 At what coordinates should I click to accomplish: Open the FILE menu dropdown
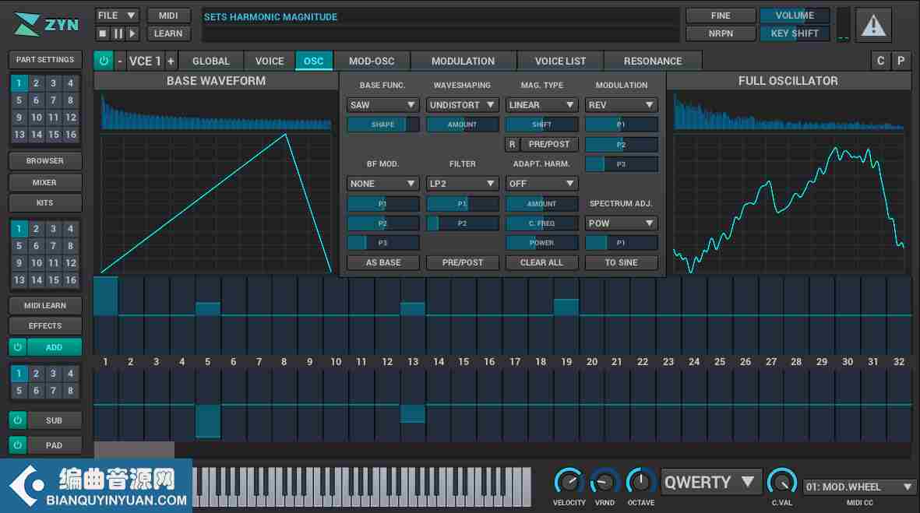tap(117, 16)
